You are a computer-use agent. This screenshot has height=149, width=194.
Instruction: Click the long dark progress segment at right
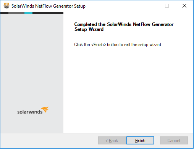click(48, 13)
